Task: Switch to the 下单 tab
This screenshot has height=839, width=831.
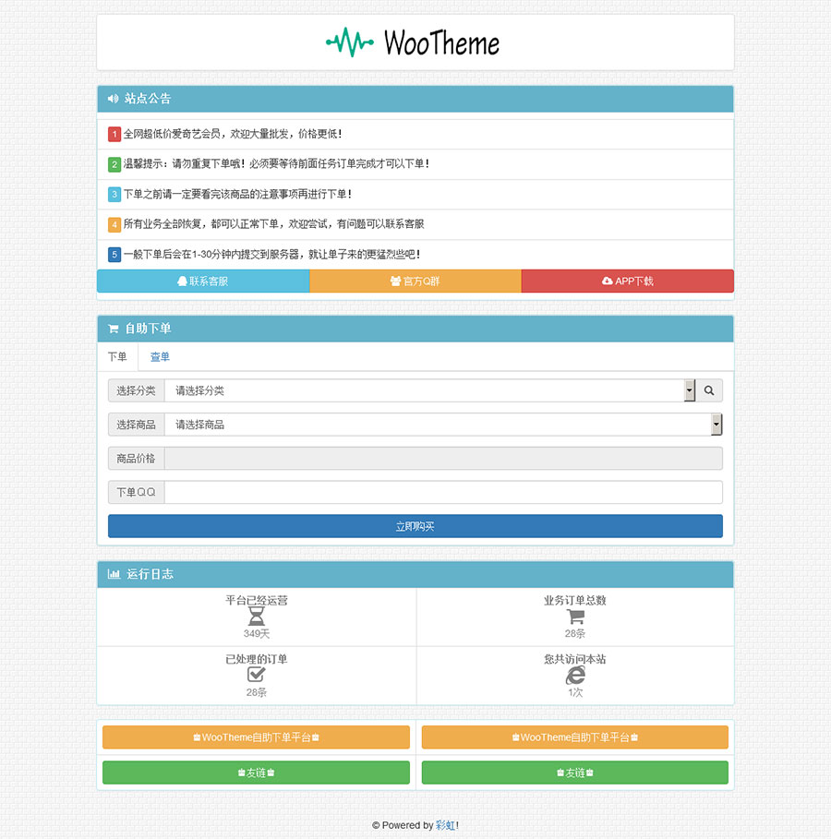Action: 117,357
